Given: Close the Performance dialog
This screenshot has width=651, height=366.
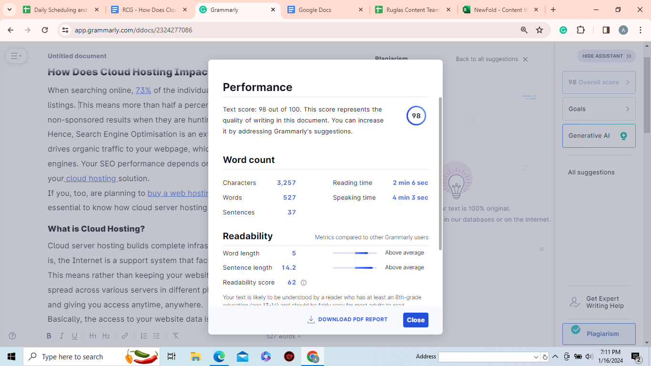Looking at the screenshot, I should 416,320.
